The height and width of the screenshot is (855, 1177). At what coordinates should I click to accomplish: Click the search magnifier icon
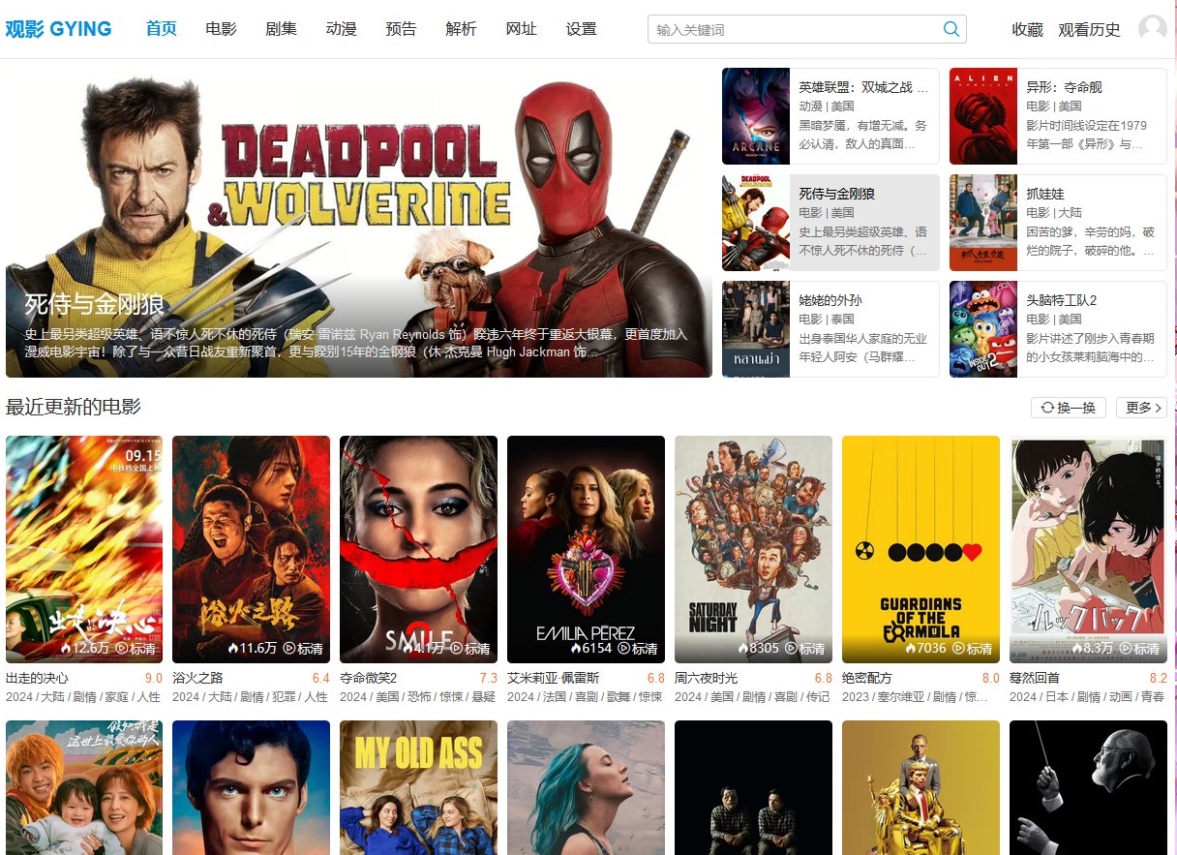951,29
